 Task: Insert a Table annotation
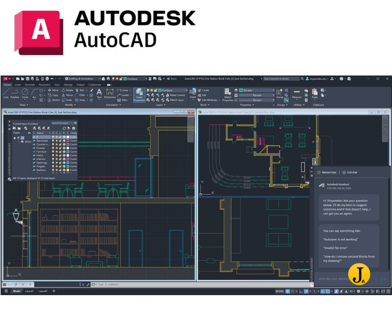pyautogui.click(x=122, y=100)
